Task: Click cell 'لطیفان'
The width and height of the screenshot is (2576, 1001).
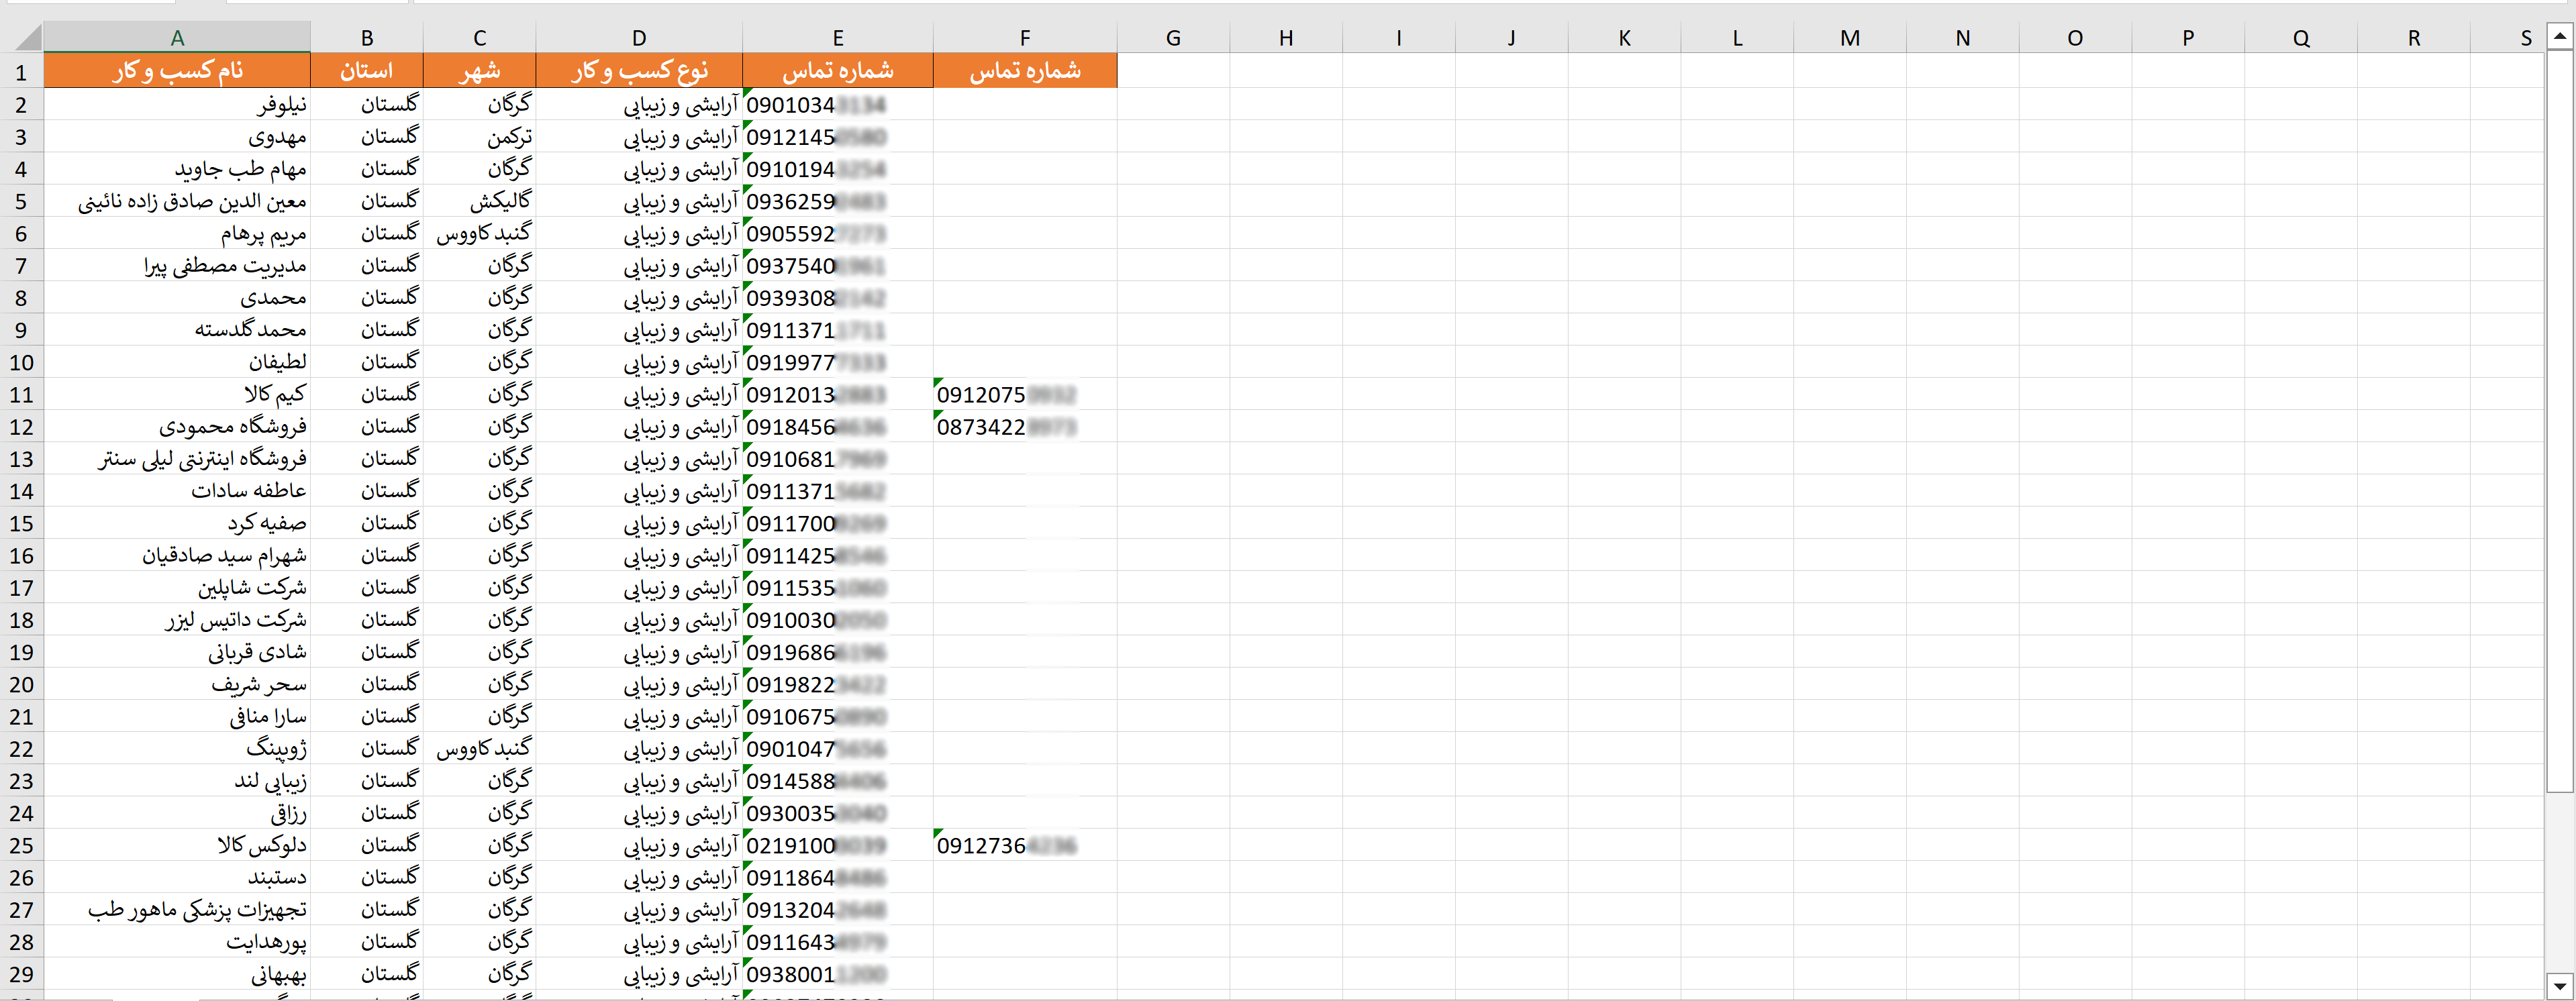Action: (x=177, y=362)
